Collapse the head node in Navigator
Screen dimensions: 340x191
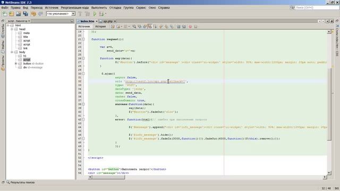[12, 29]
